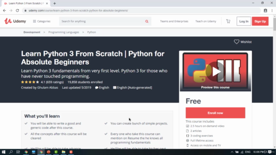Open File Explorer from the taskbar
This screenshot has width=276, height=155.
coord(63,152)
